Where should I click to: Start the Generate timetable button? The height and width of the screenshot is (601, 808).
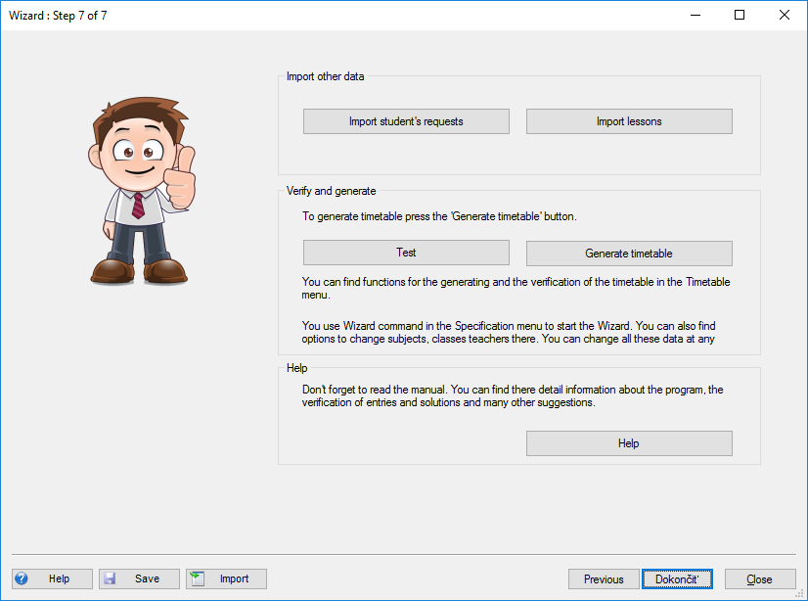pyautogui.click(x=629, y=254)
